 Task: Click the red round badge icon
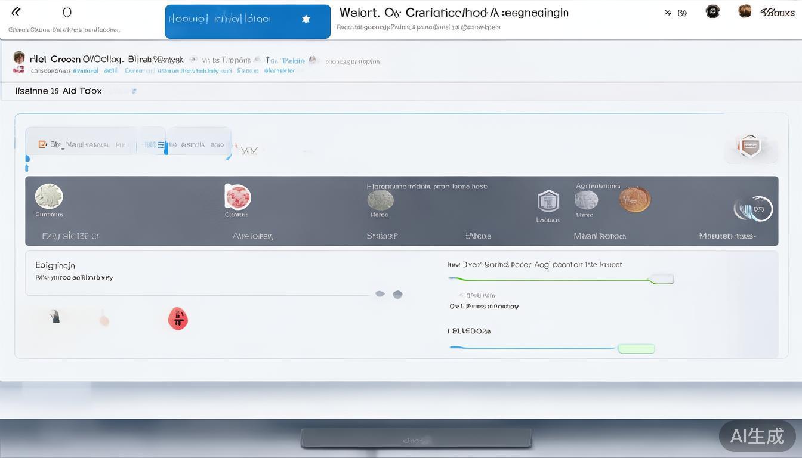(x=178, y=318)
